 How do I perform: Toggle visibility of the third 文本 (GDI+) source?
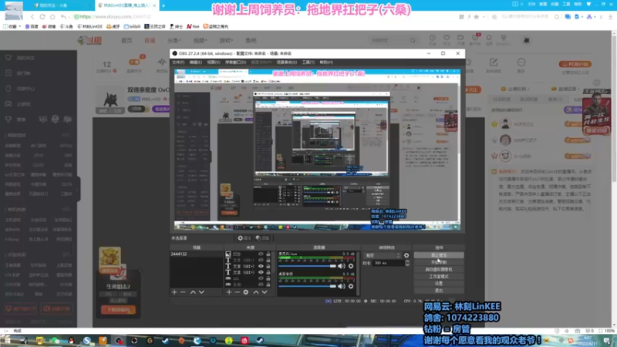(261, 272)
